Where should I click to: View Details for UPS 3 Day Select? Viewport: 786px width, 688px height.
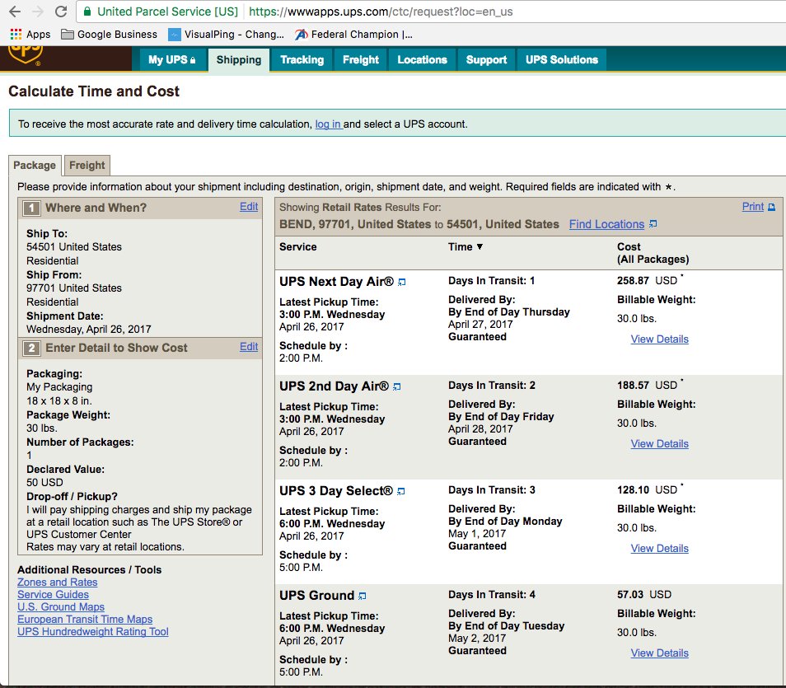click(x=659, y=549)
